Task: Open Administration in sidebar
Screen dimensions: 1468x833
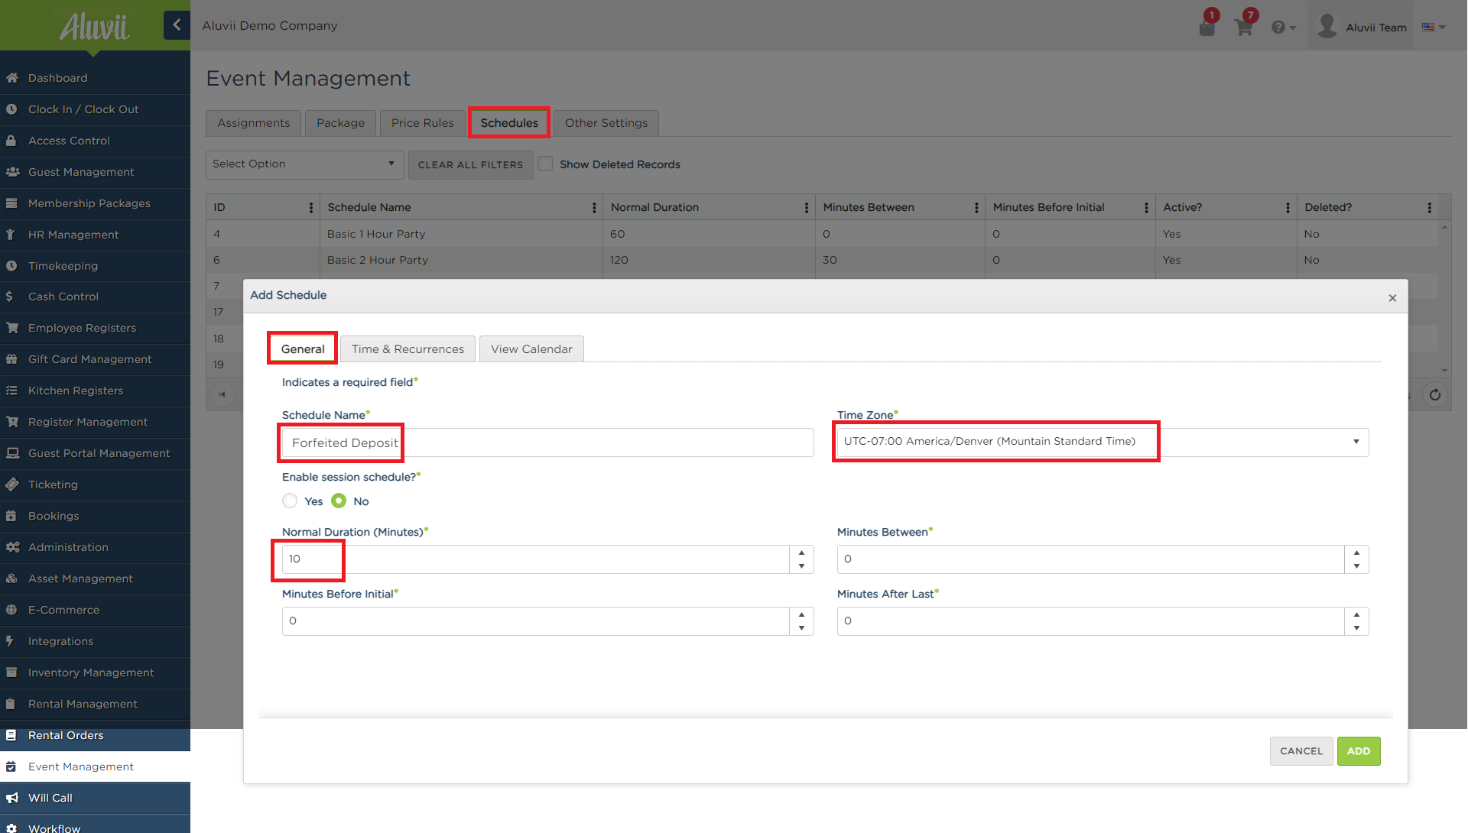Action: click(95, 547)
